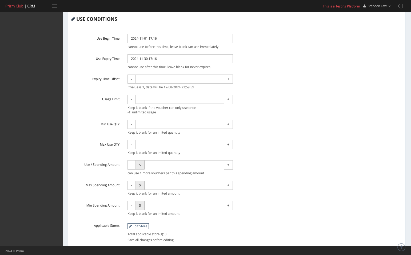The width and height of the screenshot is (411, 255).
Task: Click the '2024 © Prizm' footer text
Action: (x=15, y=251)
